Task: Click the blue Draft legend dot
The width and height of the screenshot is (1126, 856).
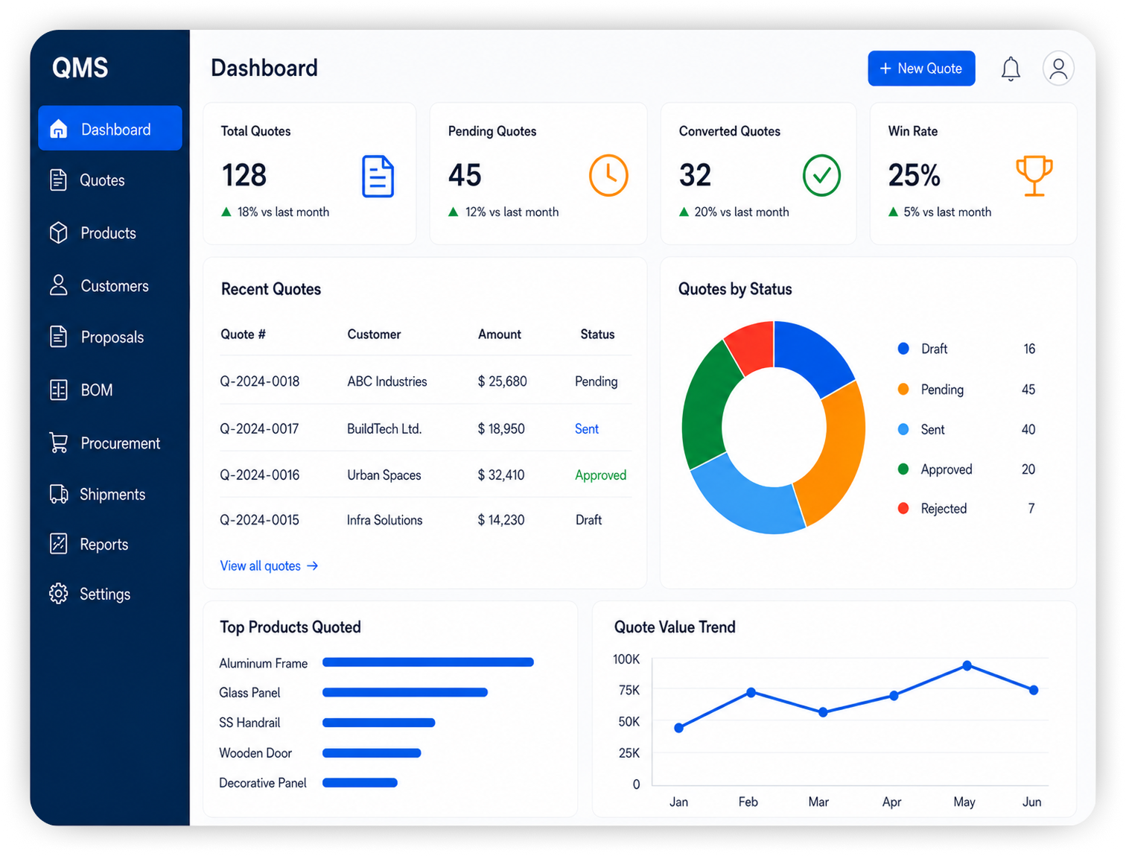Action: [903, 349]
